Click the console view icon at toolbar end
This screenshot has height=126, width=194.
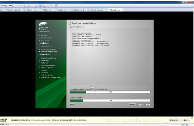[56, 6]
